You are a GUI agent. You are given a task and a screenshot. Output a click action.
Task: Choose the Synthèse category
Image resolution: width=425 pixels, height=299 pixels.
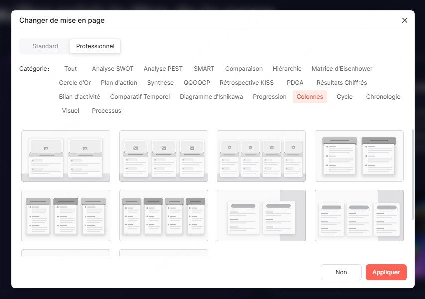point(160,83)
